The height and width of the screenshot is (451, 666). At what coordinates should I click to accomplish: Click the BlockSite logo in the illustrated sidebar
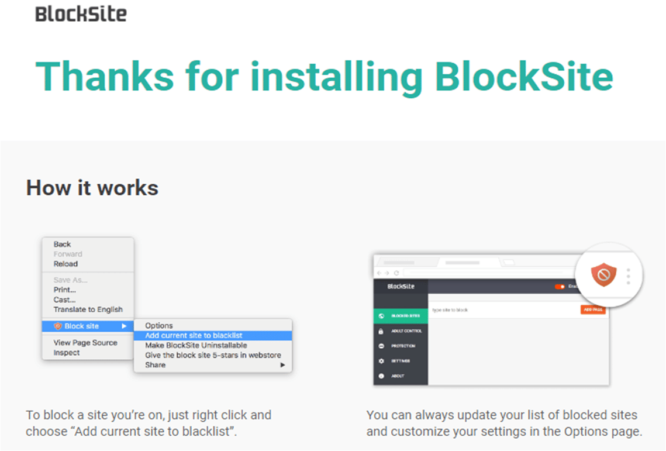coord(401,287)
